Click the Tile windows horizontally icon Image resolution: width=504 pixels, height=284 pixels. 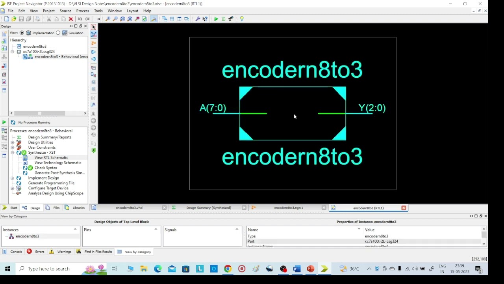coord(172,19)
